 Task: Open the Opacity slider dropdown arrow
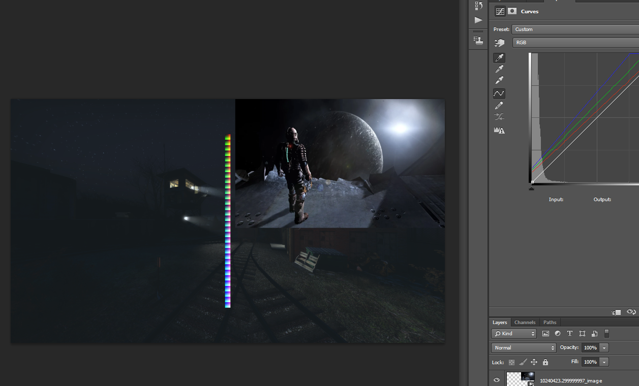tap(604, 348)
